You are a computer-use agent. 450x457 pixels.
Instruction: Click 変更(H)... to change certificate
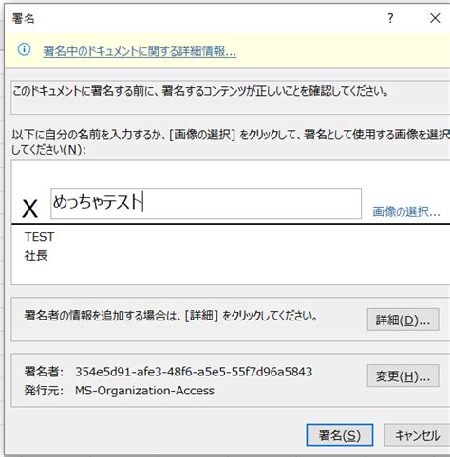click(403, 375)
